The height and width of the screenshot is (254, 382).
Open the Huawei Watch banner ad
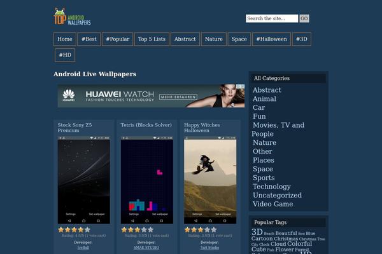pyautogui.click(x=151, y=96)
